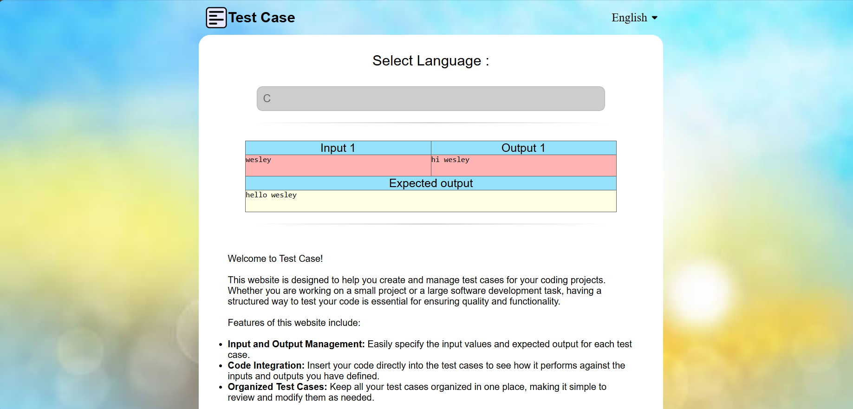
Task: Click the website description paragraph
Action: 416,291
